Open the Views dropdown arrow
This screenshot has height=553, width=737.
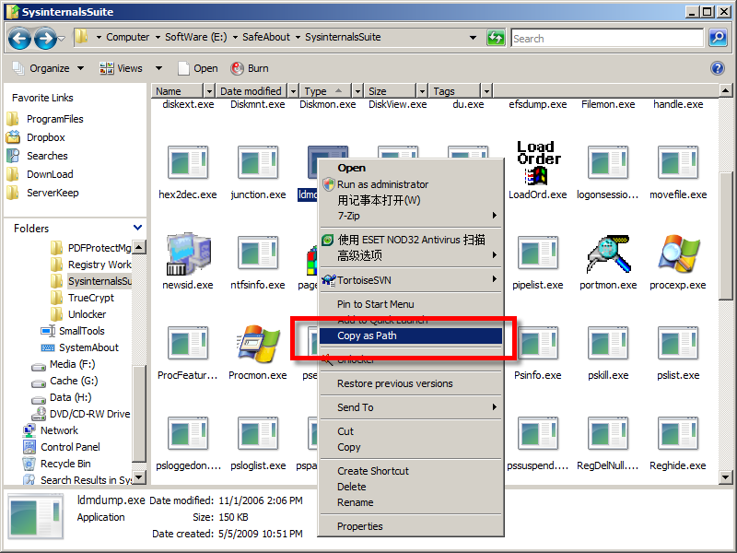point(158,68)
